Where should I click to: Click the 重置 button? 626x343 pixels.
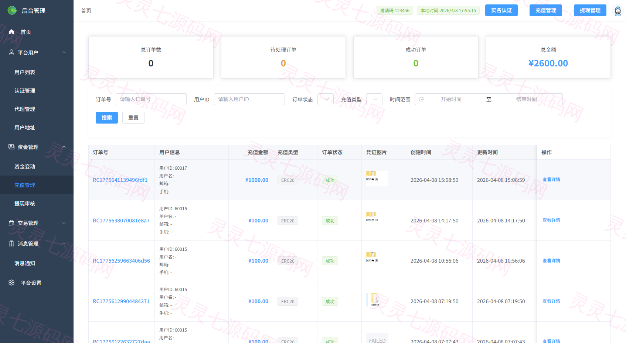(133, 118)
